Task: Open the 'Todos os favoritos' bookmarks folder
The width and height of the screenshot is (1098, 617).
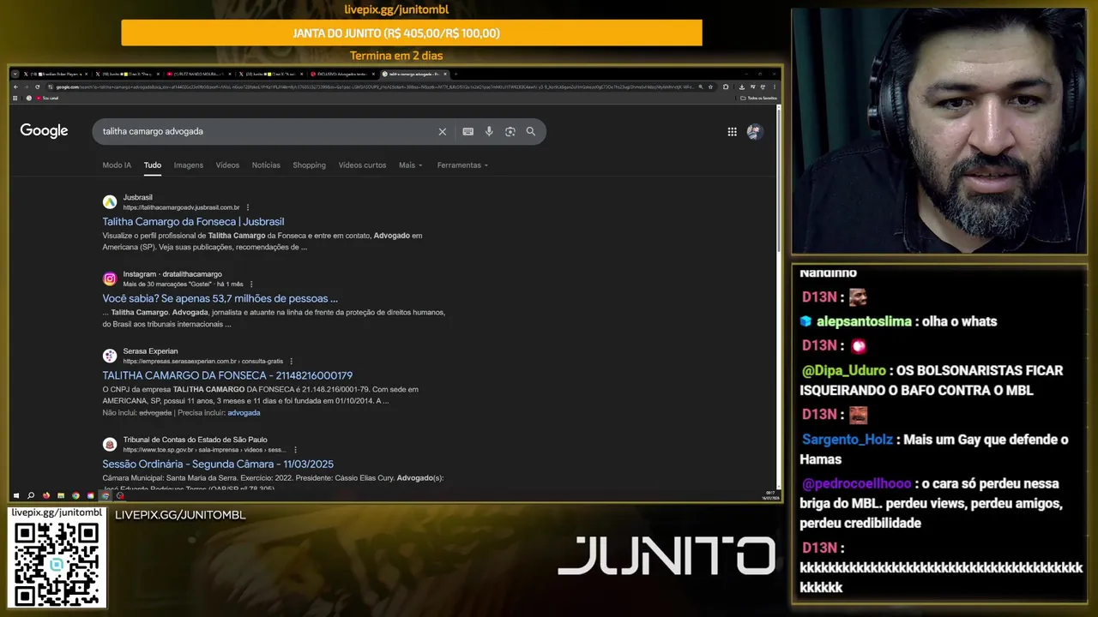Action: click(x=758, y=98)
